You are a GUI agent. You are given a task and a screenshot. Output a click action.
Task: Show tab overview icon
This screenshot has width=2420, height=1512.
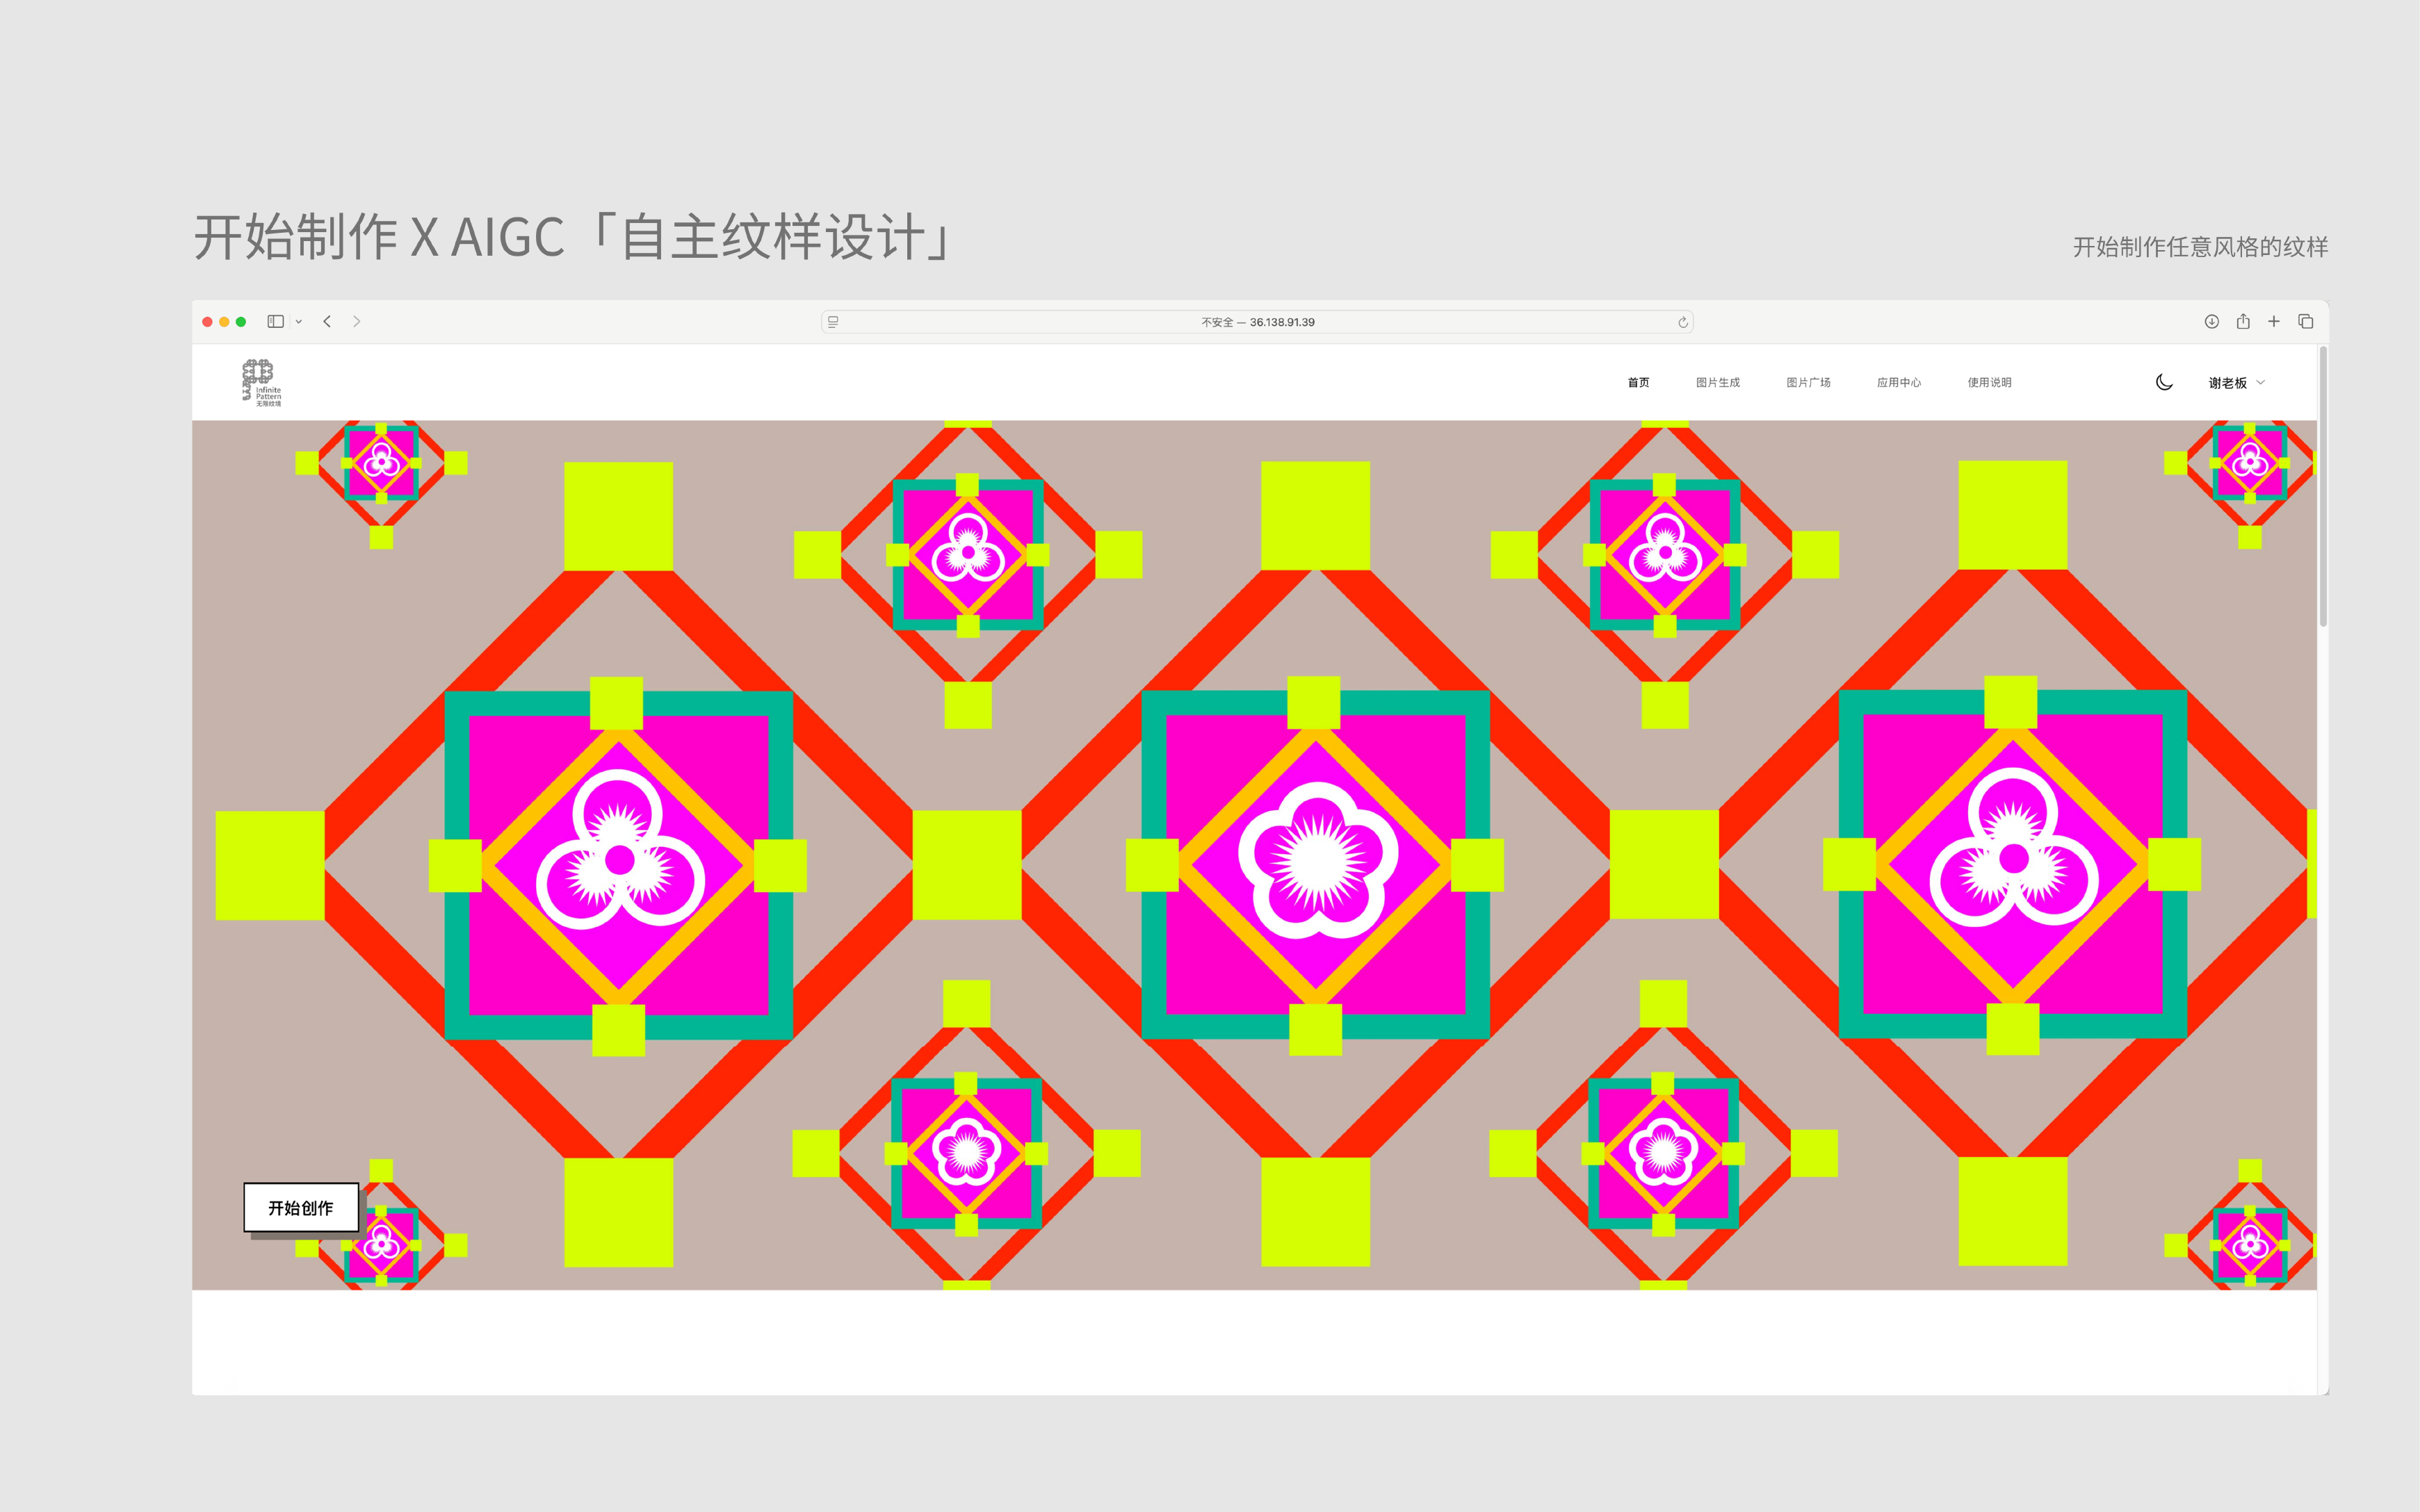click(x=2306, y=321)
